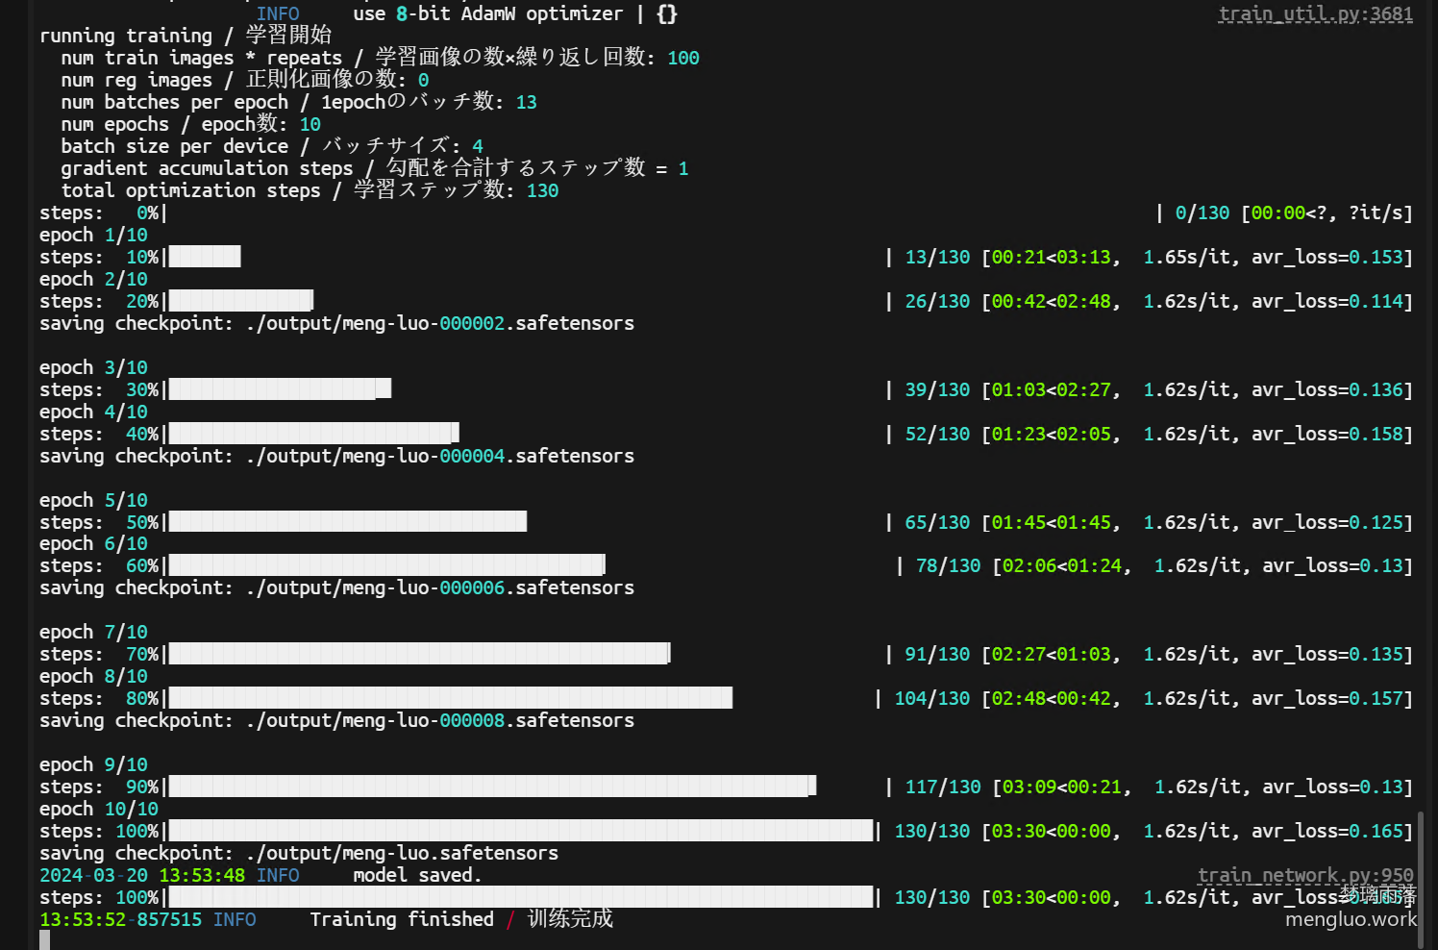
Task: Open the train_util.py:3681 source link
Action: click(x=1316, y=13)
